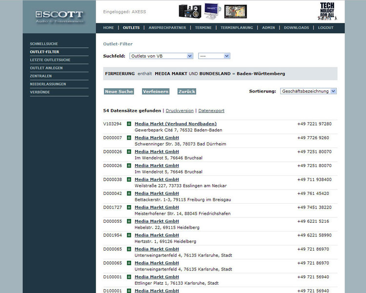
Task: Click the navigation device product image
Action: pyautogui.click(x=236, y=11)
